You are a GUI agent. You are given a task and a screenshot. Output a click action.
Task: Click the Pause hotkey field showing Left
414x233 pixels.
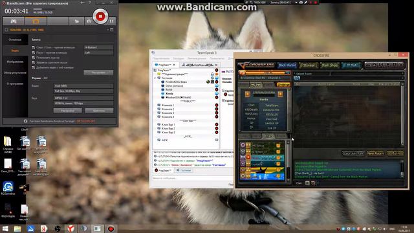pos(98,52)
